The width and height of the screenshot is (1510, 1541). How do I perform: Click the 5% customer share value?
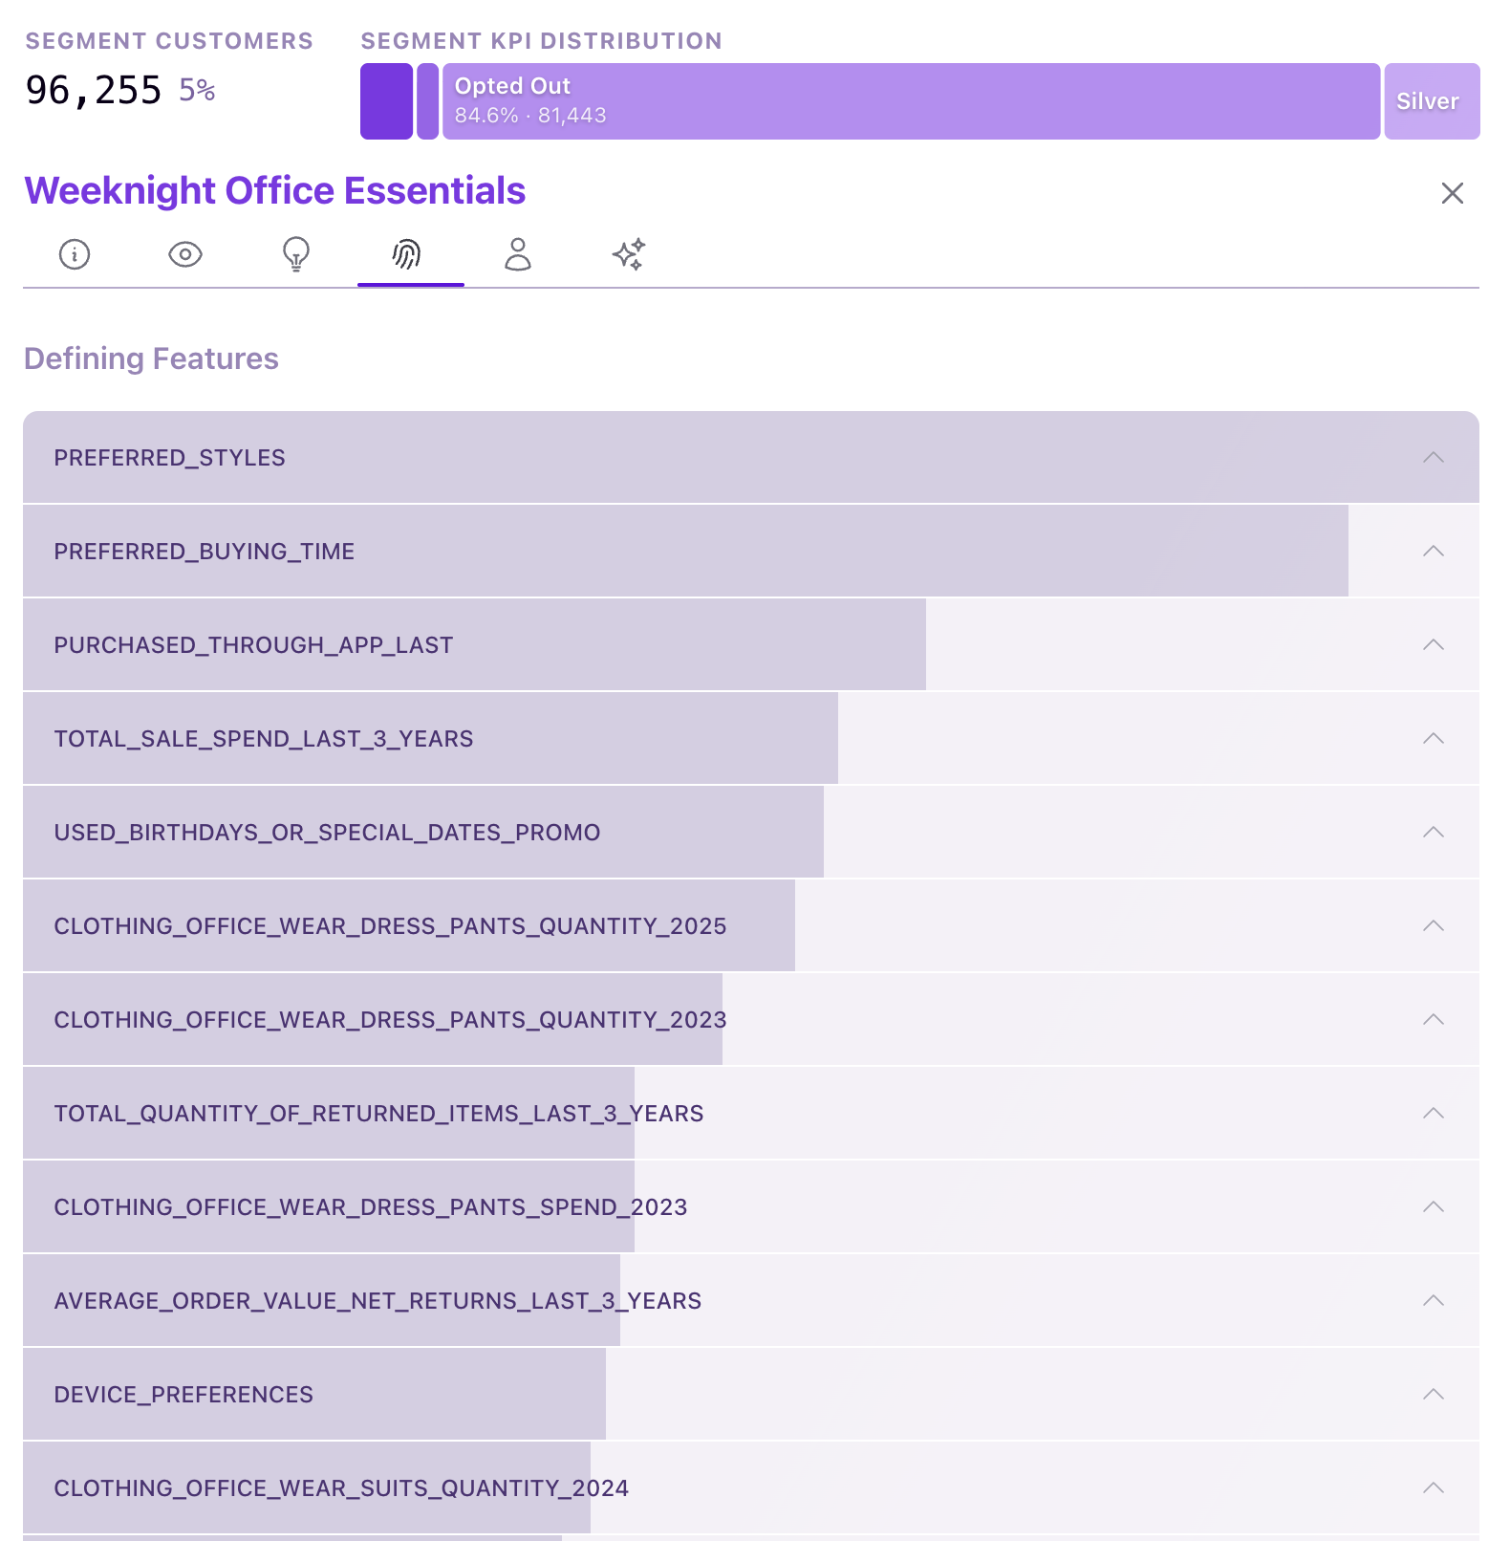click(198, 91)
